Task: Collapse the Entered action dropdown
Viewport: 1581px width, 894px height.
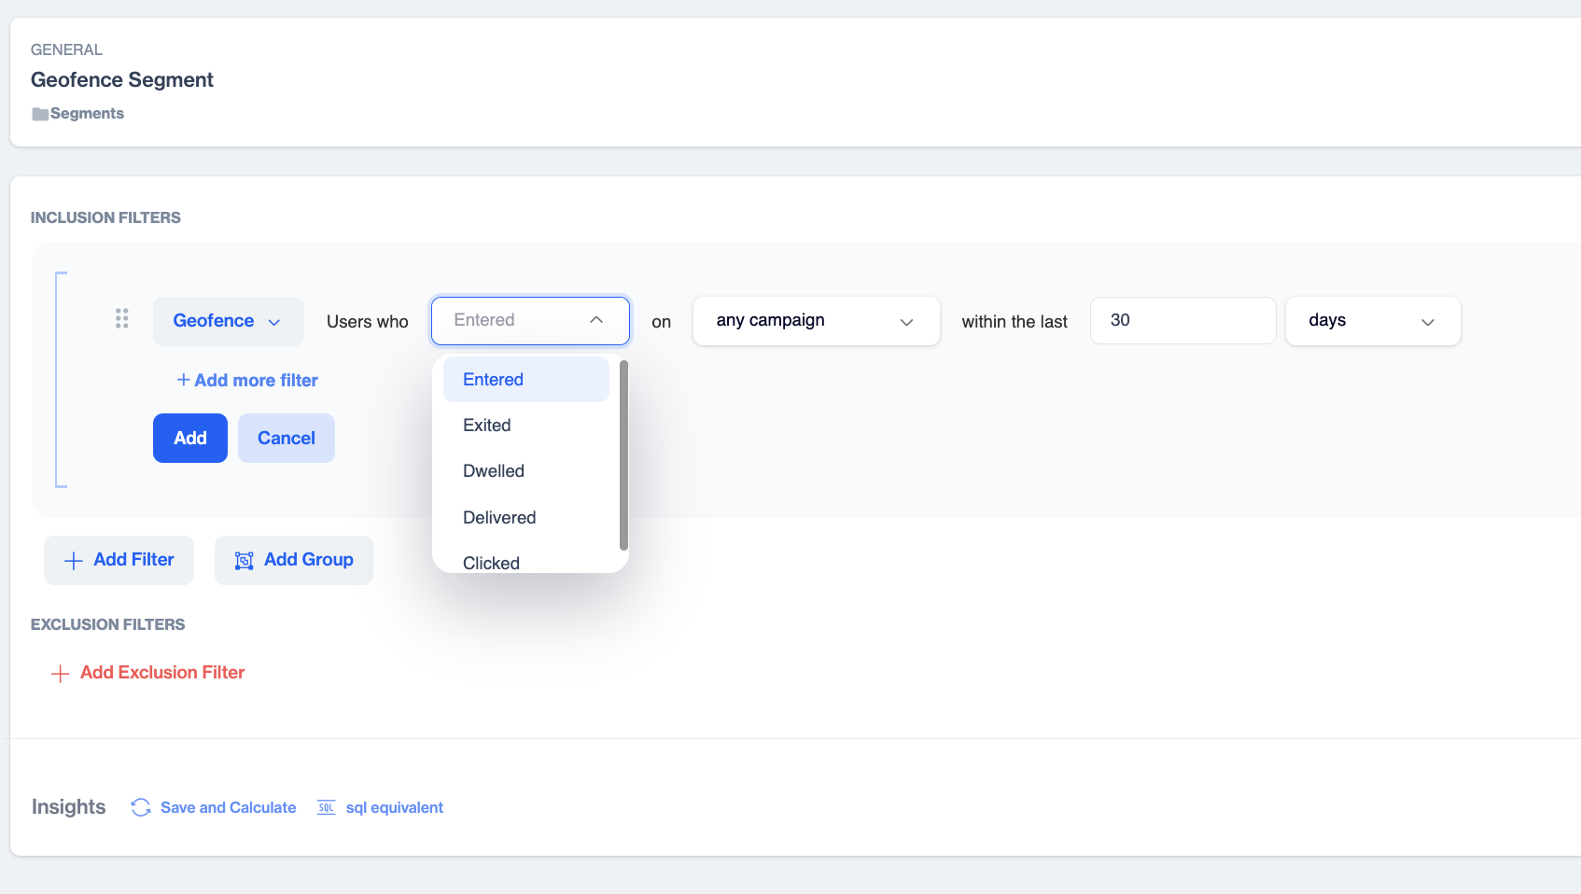Action: (530, 320)
